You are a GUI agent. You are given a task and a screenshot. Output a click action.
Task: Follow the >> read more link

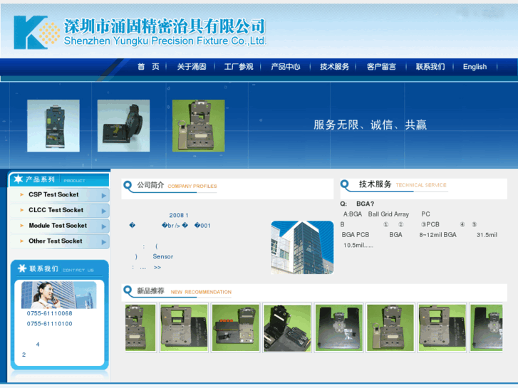click(x=157, y=268)
